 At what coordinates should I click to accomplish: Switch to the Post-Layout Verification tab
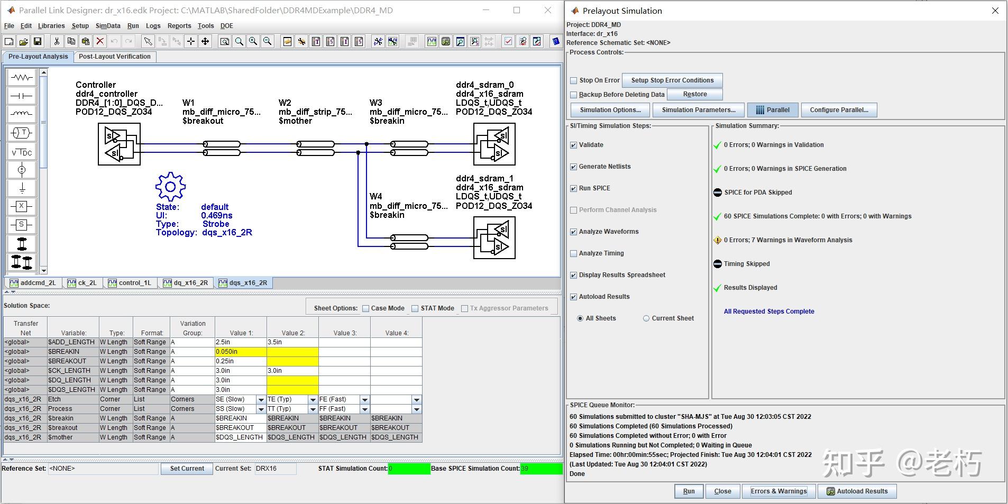tap(114, 57)
